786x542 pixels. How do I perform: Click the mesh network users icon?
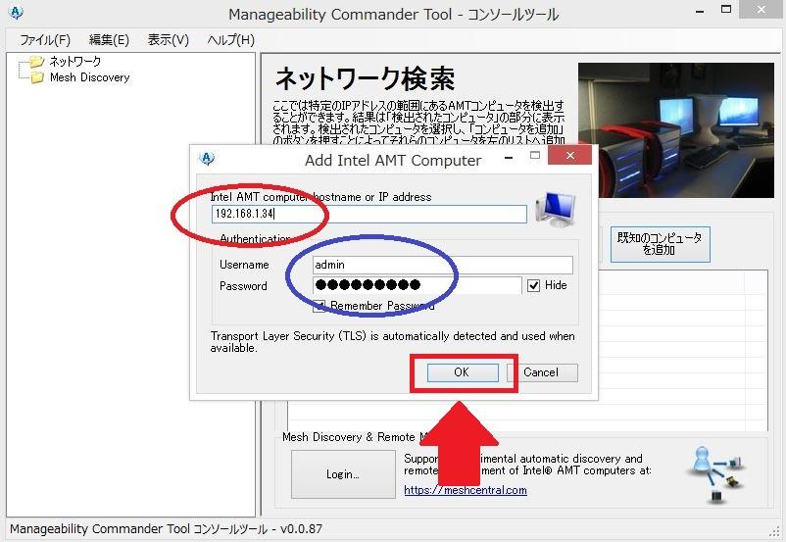(x=717, y=474)
